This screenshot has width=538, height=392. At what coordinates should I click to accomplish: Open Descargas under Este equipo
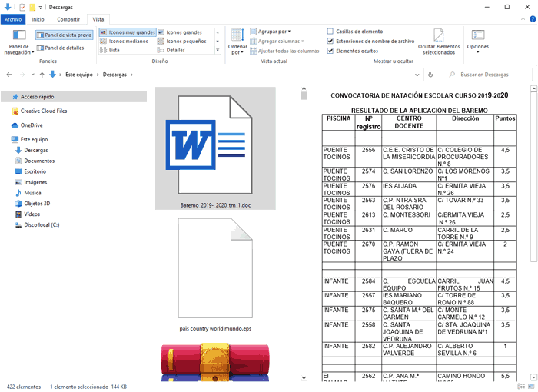click(x=36, y=150)
